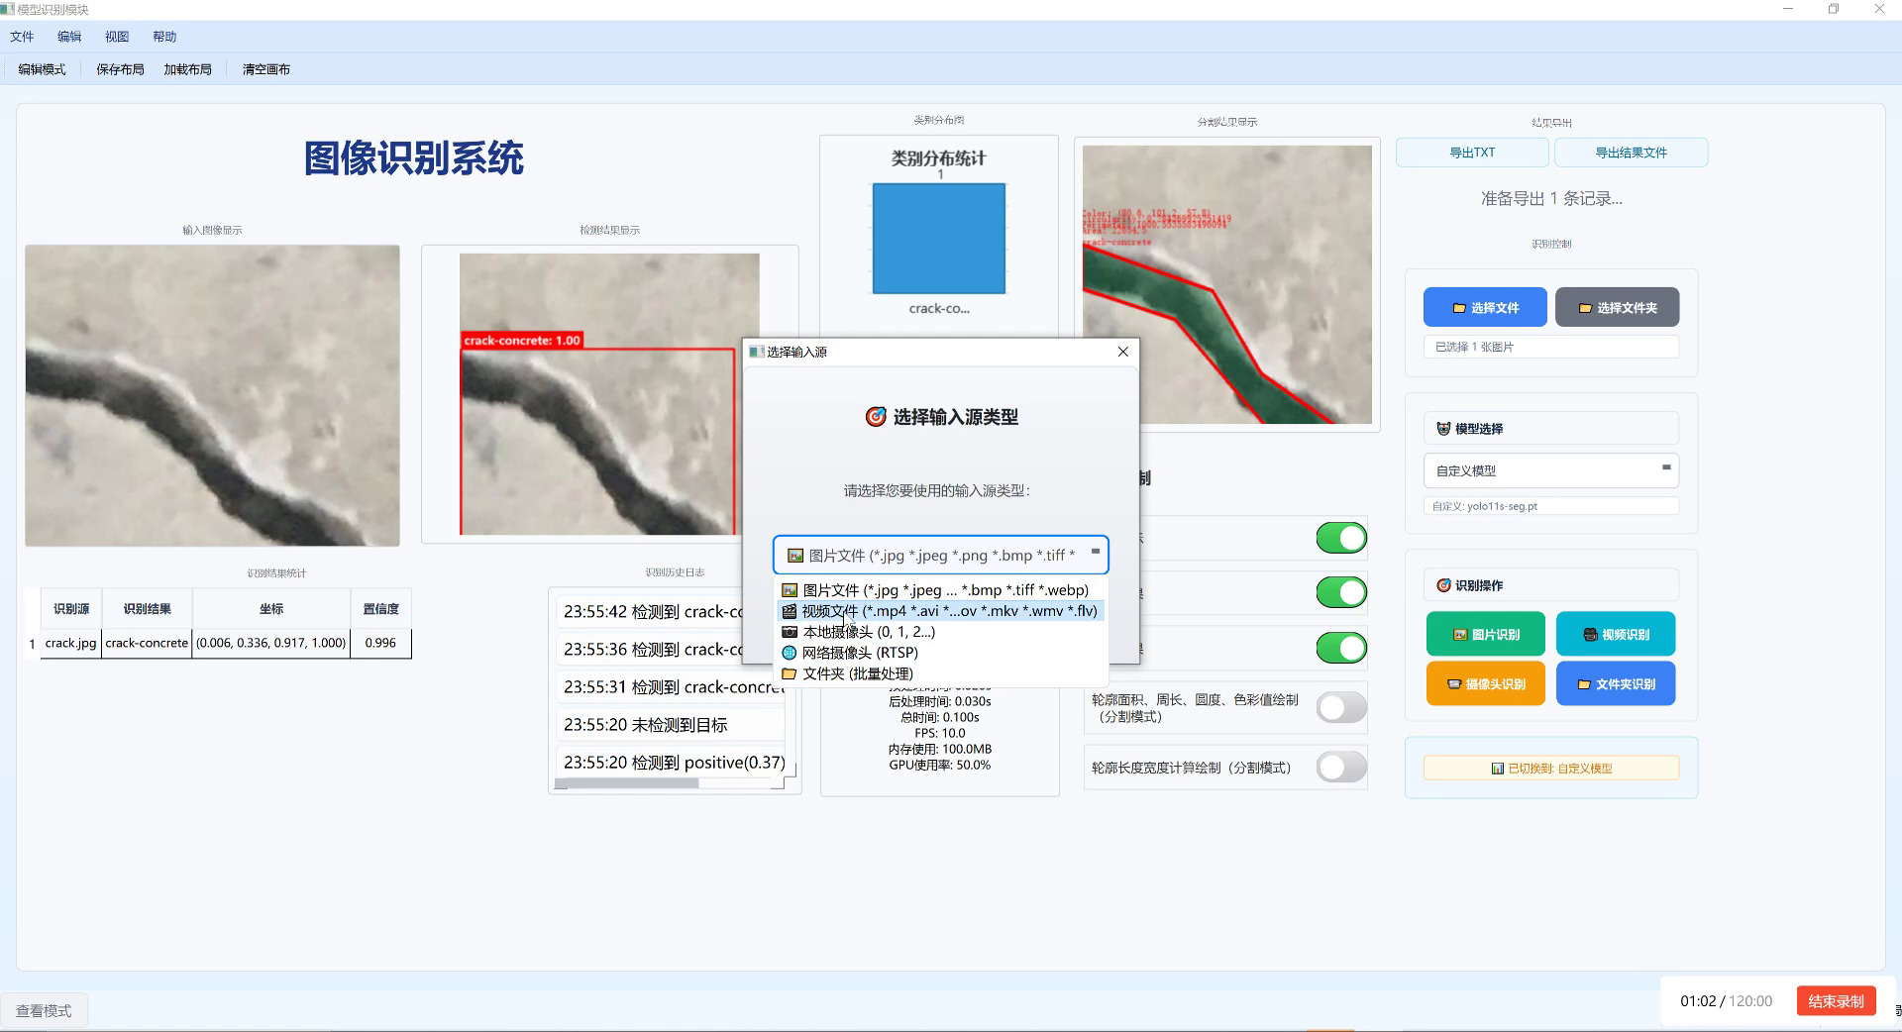This screenshot has width=1902, height=1032.
Task: Toggle the second green switch
Action: [1341, 592]
